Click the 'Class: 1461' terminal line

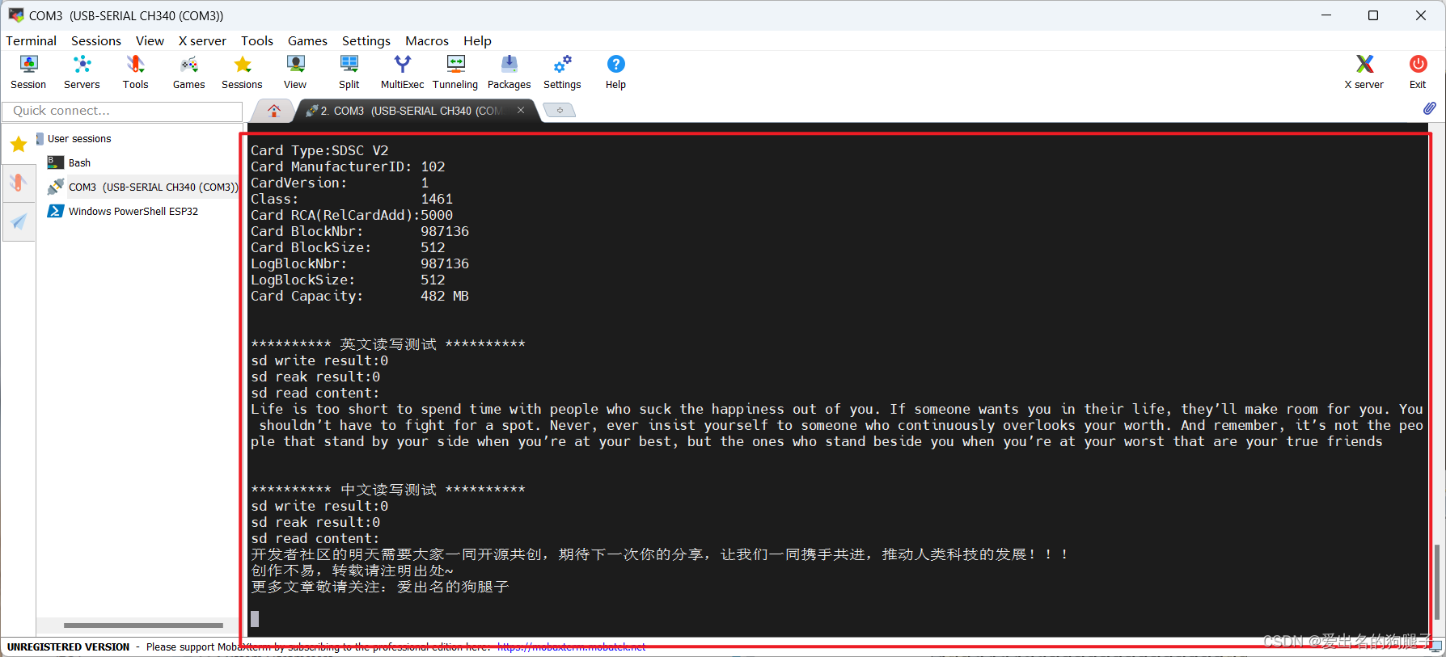coord(352,199)
